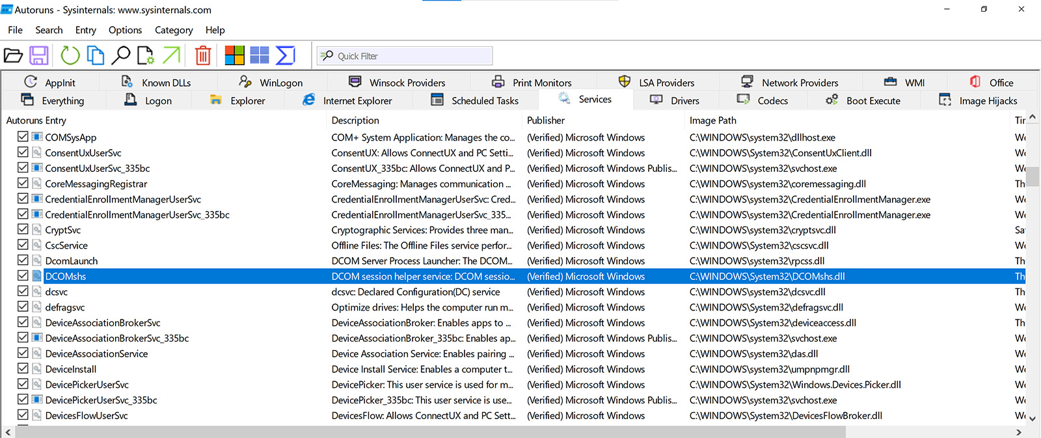Image resolution: width=1041 pixels, height=438 pixels.
Task: Click the colorful Microsoft logo filter icon
Action: pos(234,56)
